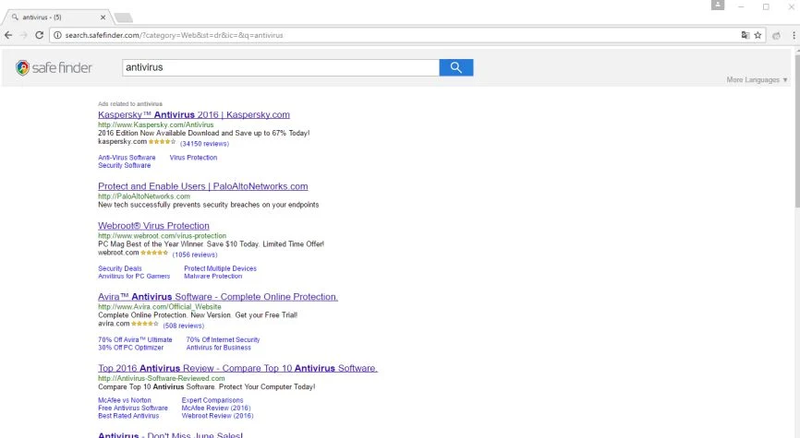Click the translate icon in the address bar

[745, 35]
